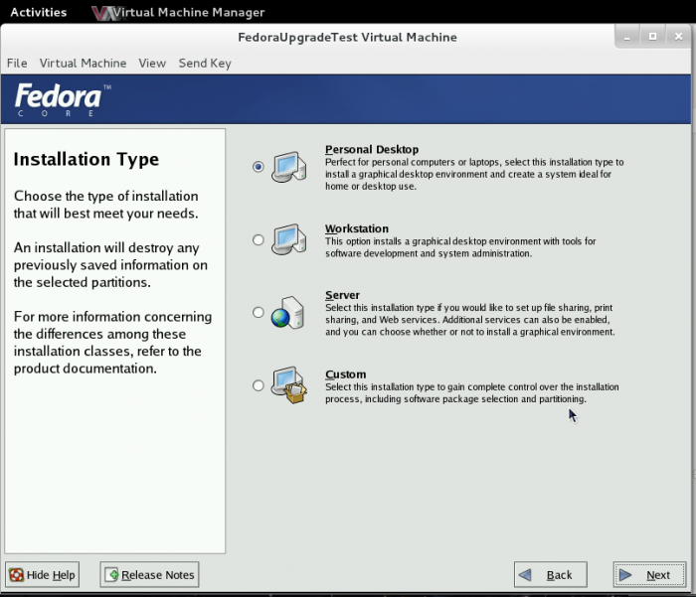Click the Workstation computer icon
Screen dimensions: 696x597
[x=288, y=239]
